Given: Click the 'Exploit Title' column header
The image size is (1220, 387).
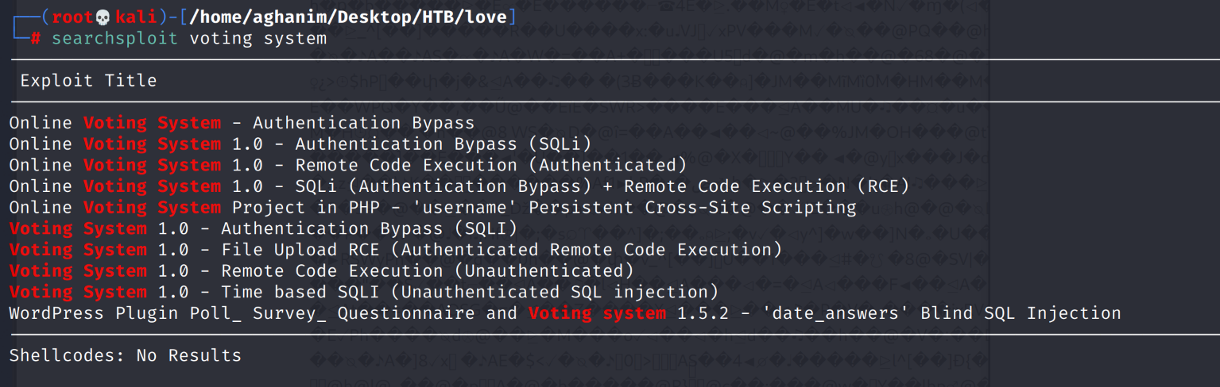Looking at the screenshot, I should pos(88,80).
